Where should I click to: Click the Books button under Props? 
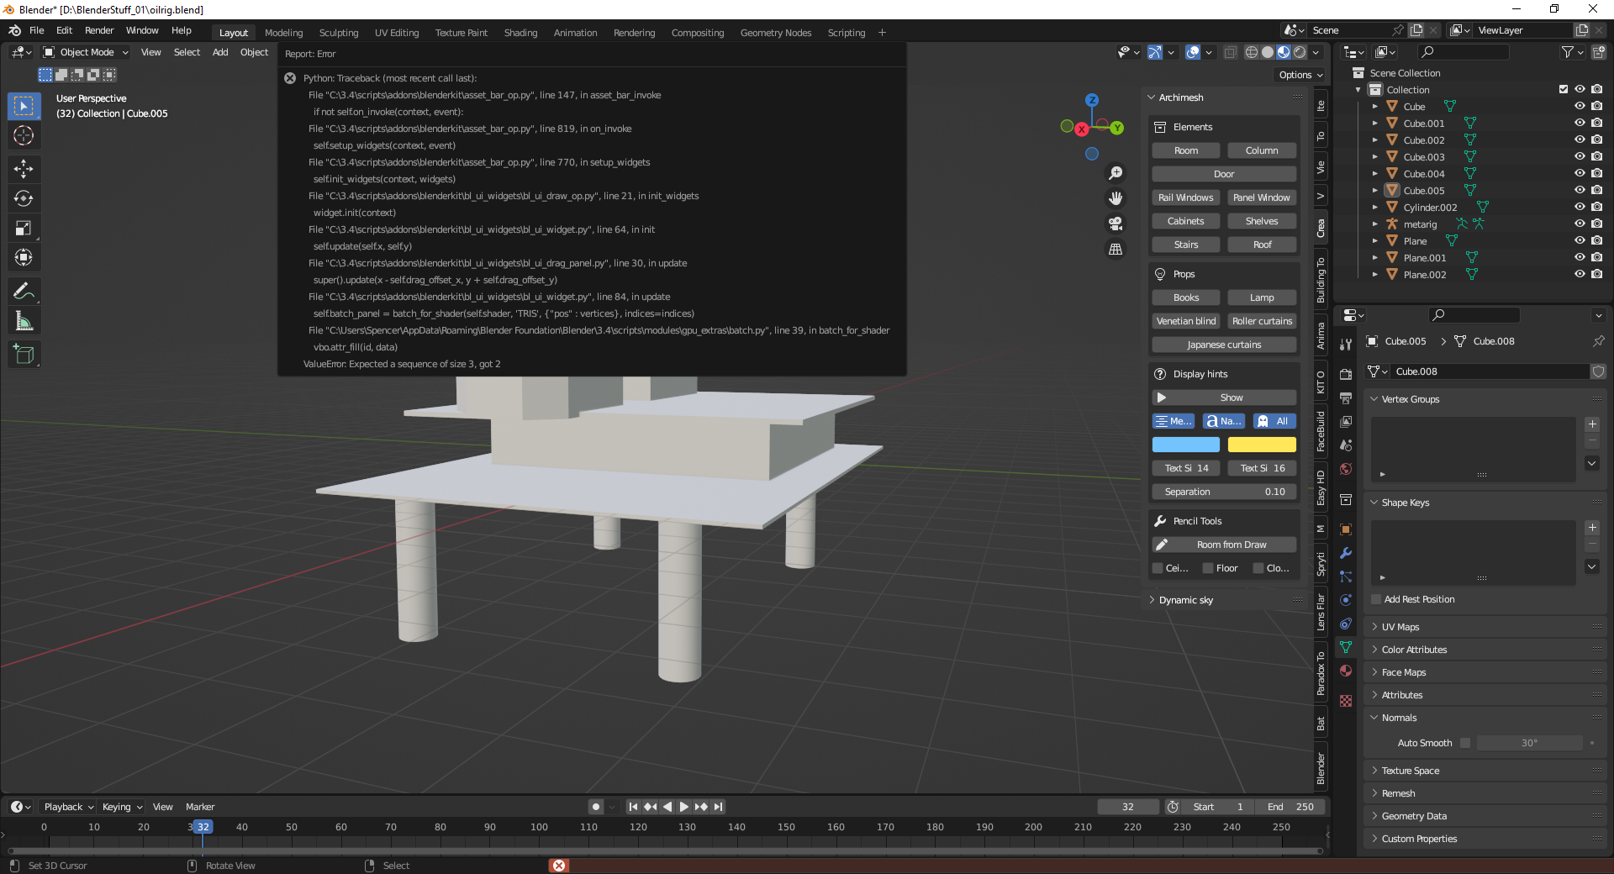1185,297
